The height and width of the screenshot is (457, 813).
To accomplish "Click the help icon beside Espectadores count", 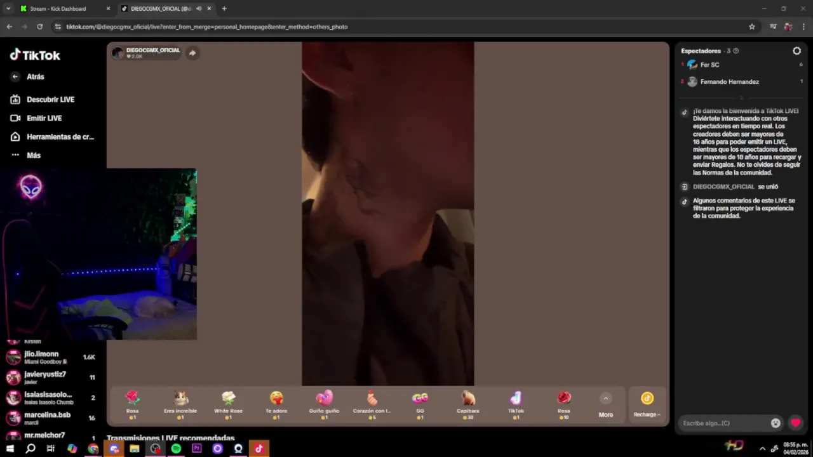I will point(736,51).
